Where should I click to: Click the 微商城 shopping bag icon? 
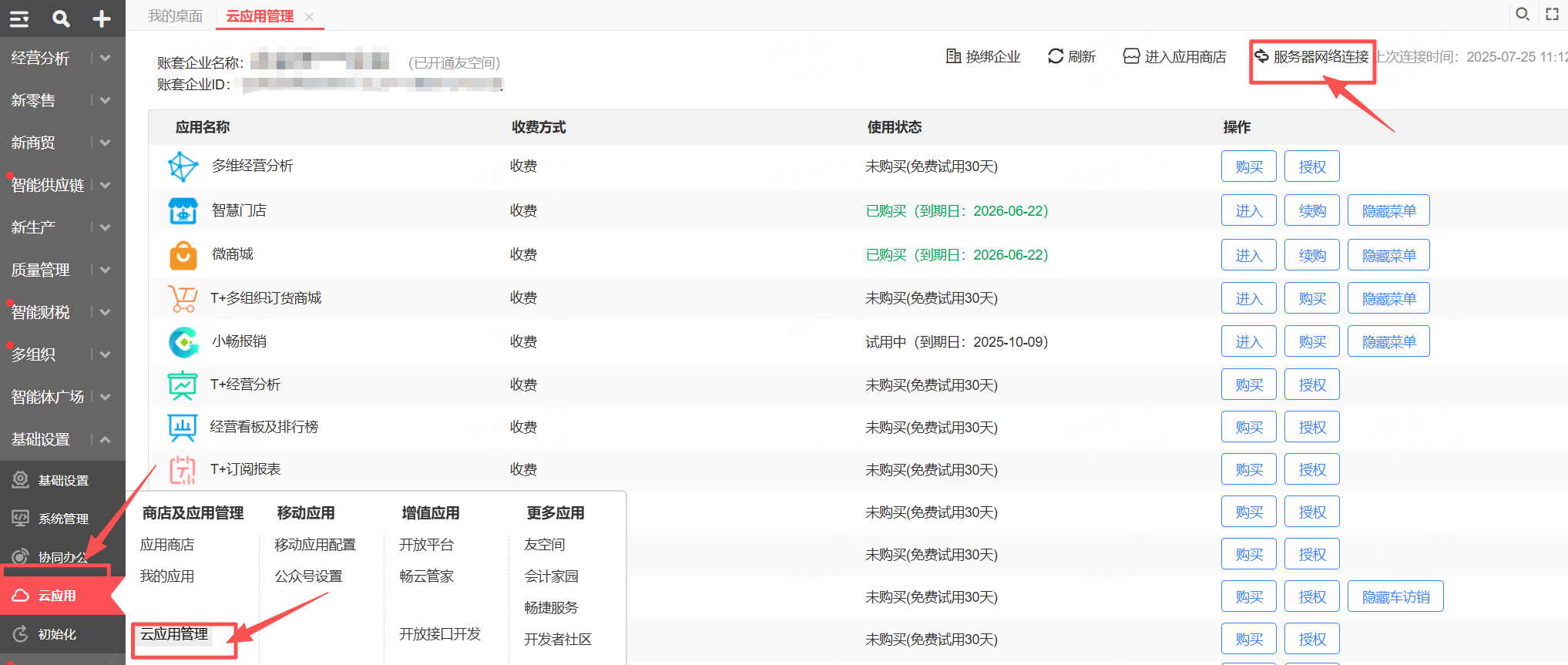(x=183, y=254)
